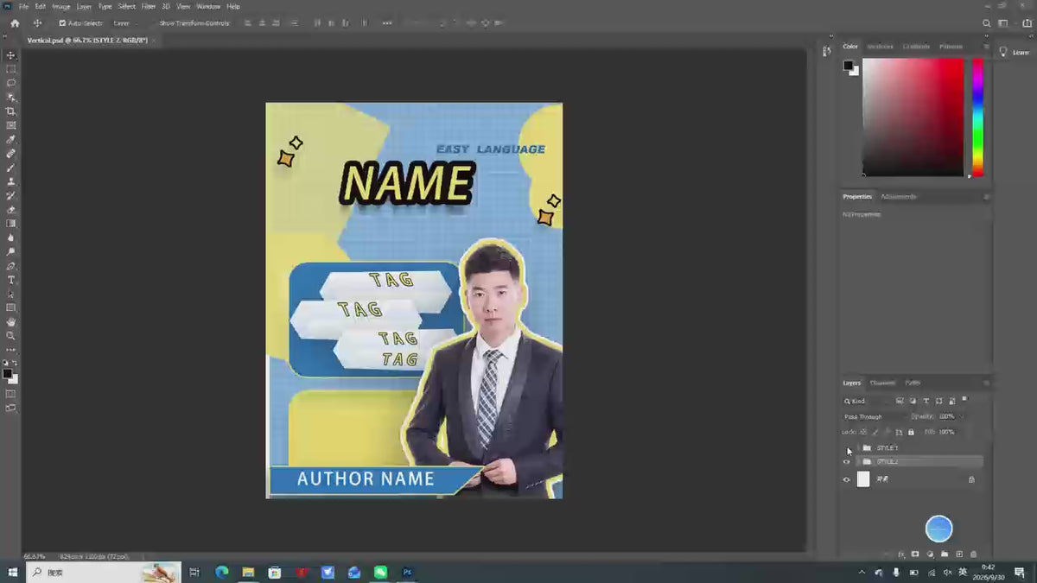
Task: Hide the background layer using eye icon
Action: click(847, 479)
